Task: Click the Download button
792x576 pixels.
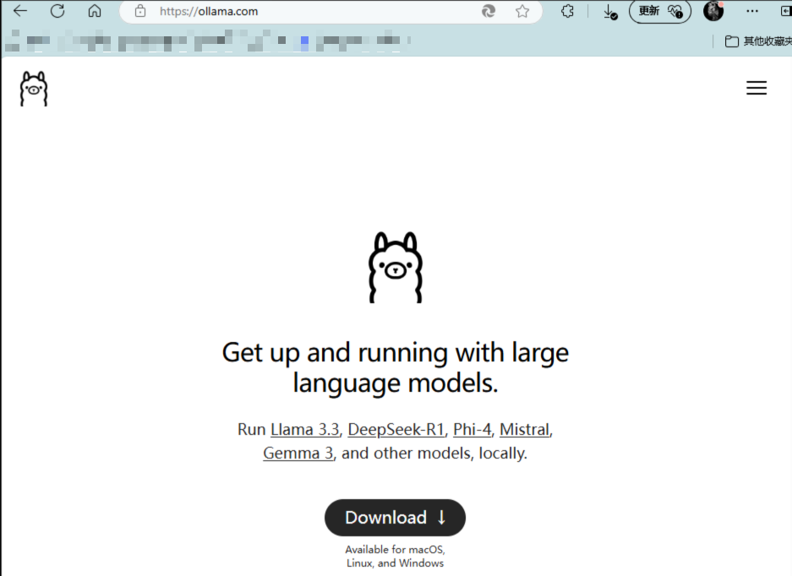Action: tap(395, 518)
